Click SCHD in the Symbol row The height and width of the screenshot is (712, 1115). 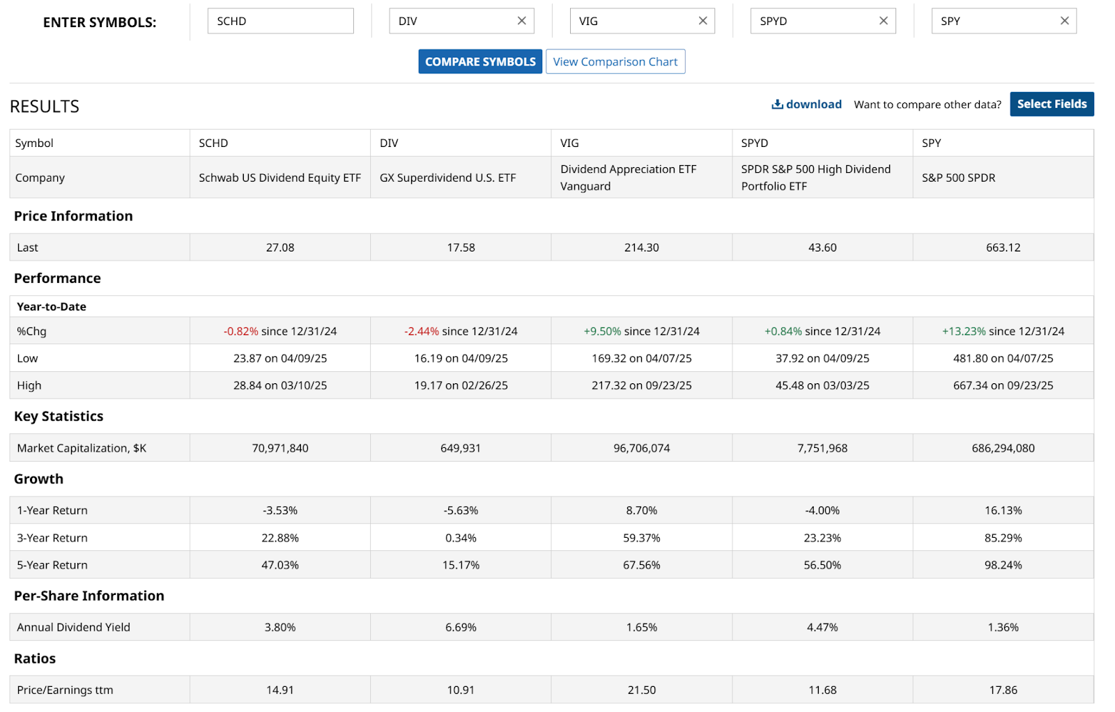tap(213, 143)
